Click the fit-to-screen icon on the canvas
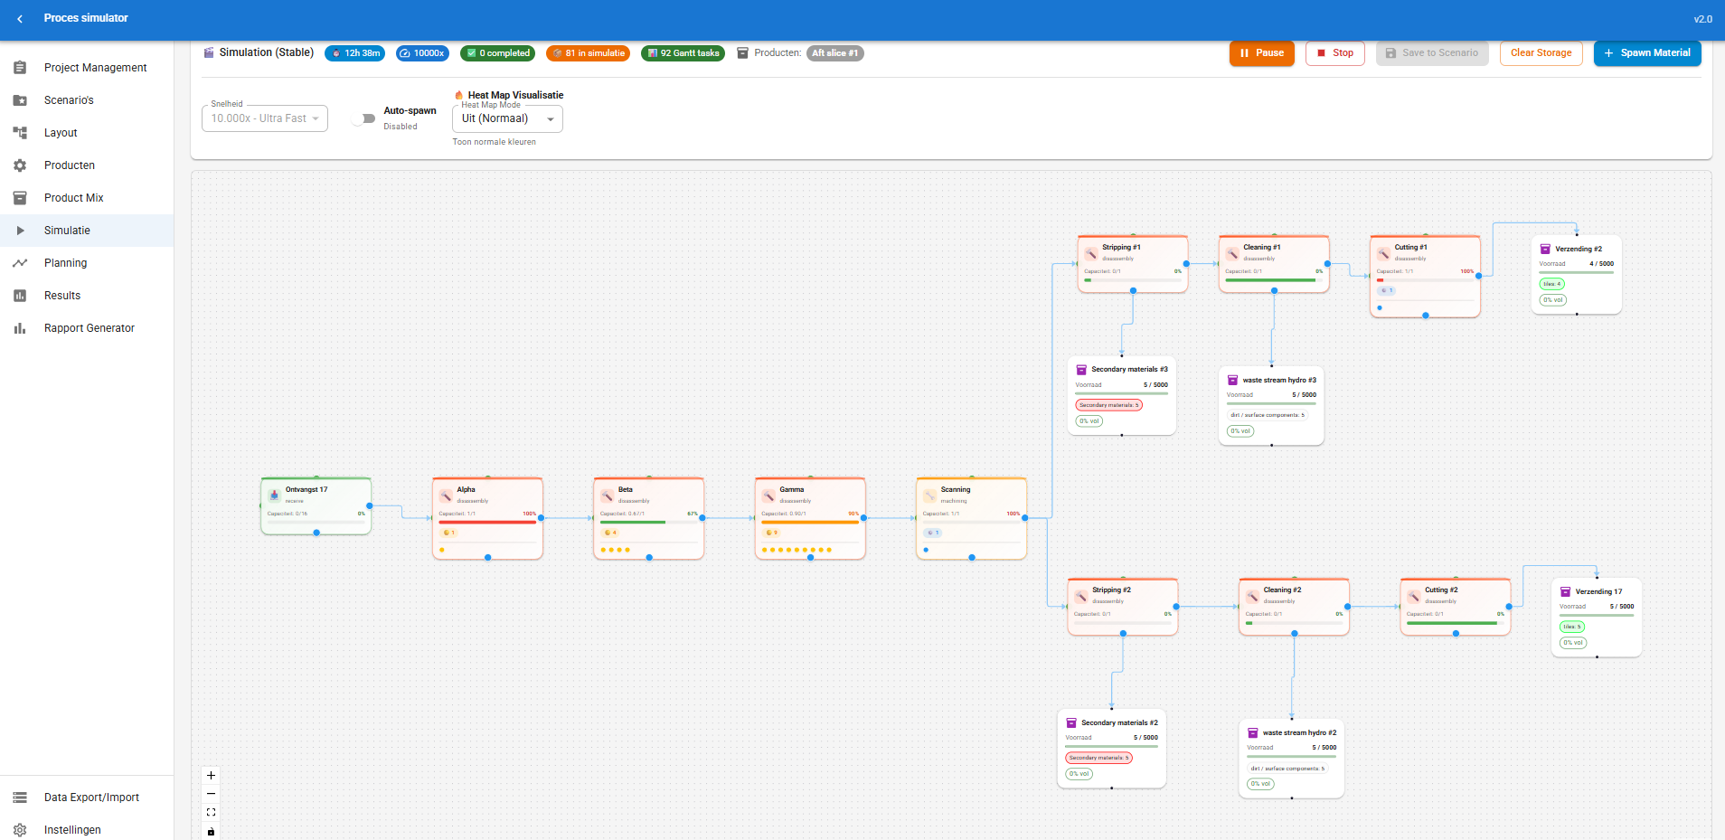Image resolution: width=1725 pixels, height=840 pixels. 211,812
